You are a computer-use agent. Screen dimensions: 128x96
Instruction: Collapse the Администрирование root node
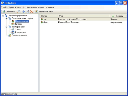point(3,16)
